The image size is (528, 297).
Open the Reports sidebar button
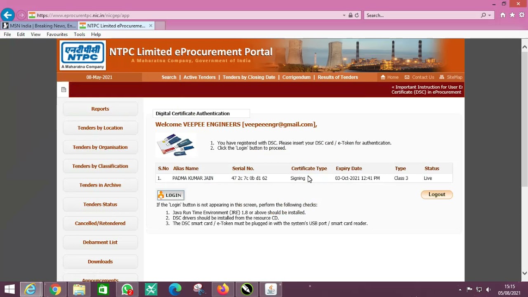pyautogui.click(x=100, y=109)
